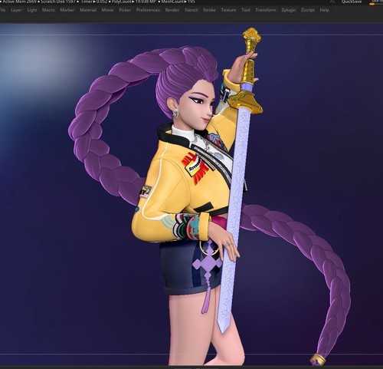Open the Tool menu
This screenshot has width=383, height=369.
(246, 10)
